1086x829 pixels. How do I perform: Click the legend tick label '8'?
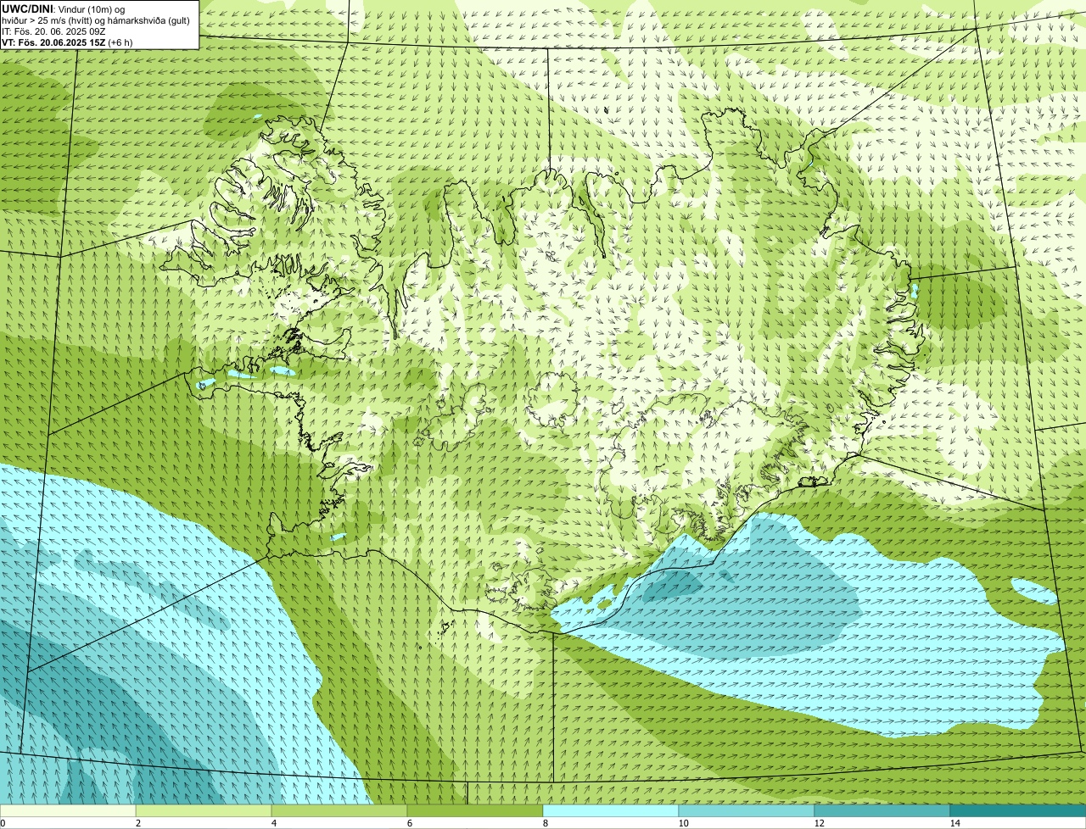pos(545,823)
